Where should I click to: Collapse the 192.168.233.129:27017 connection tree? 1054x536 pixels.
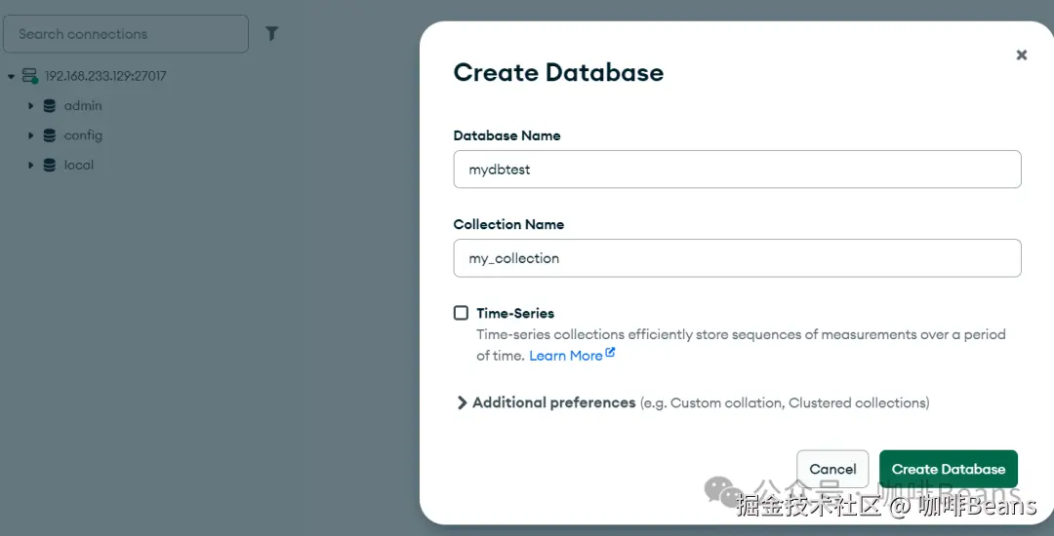(11, 76)
